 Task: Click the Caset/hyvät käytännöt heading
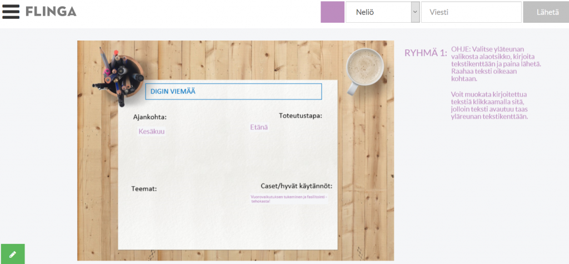click(x=296, y=186)
